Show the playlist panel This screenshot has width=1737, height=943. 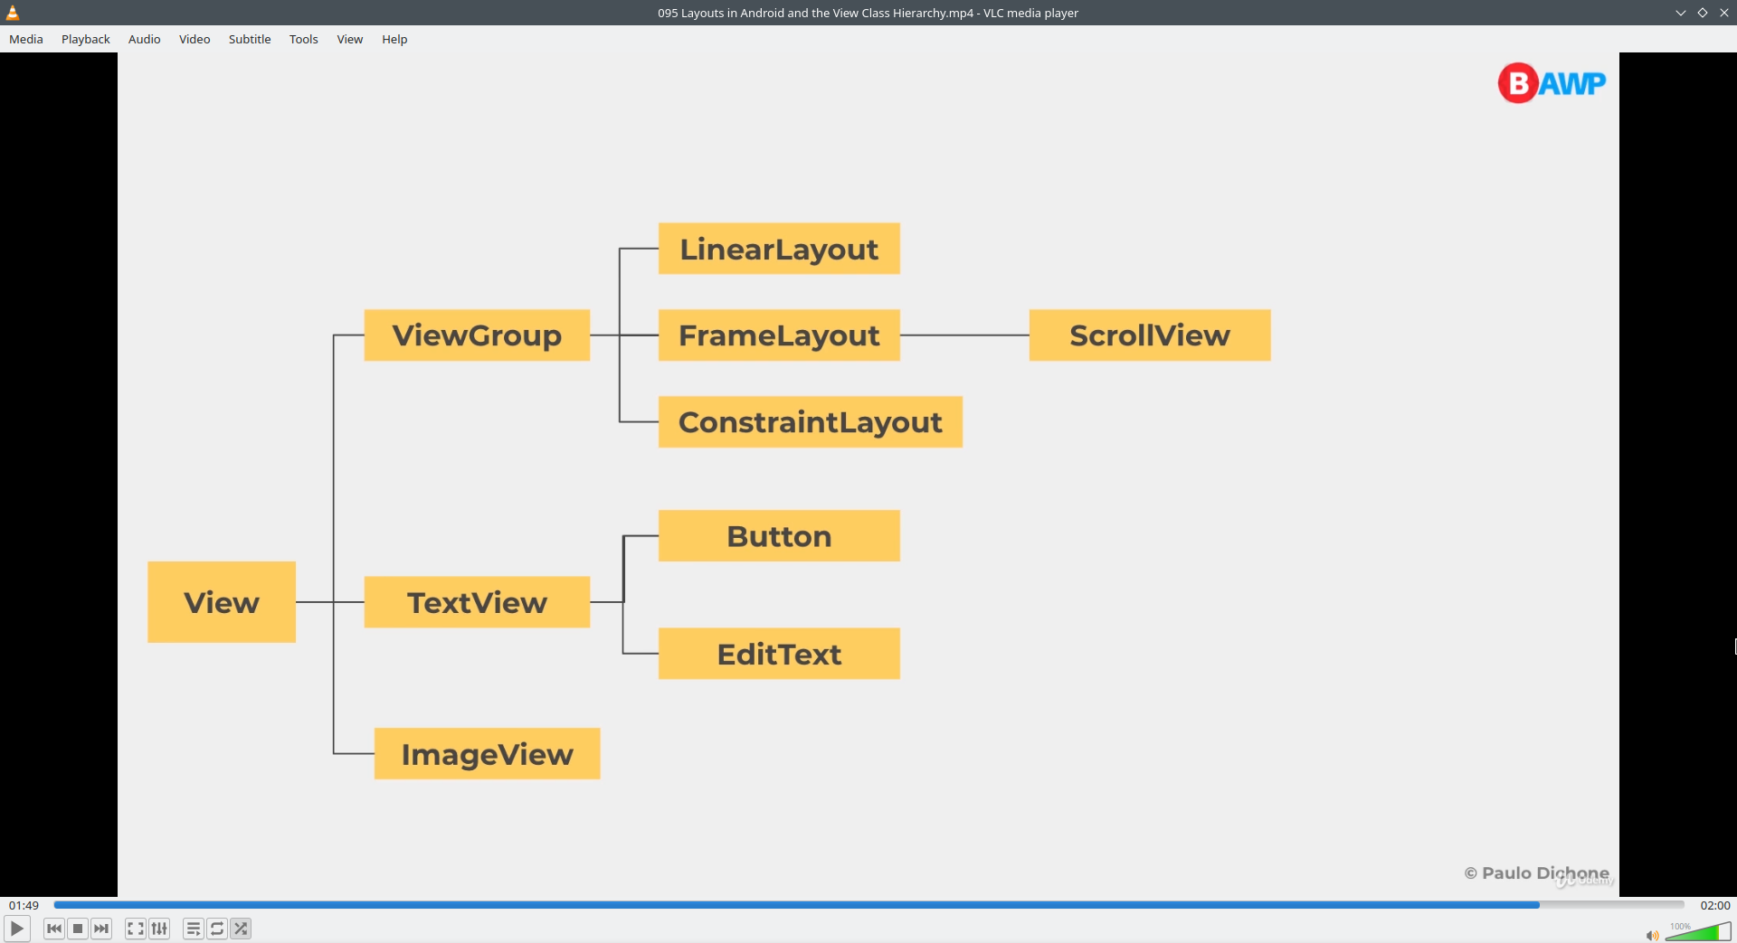click(193, 929)
